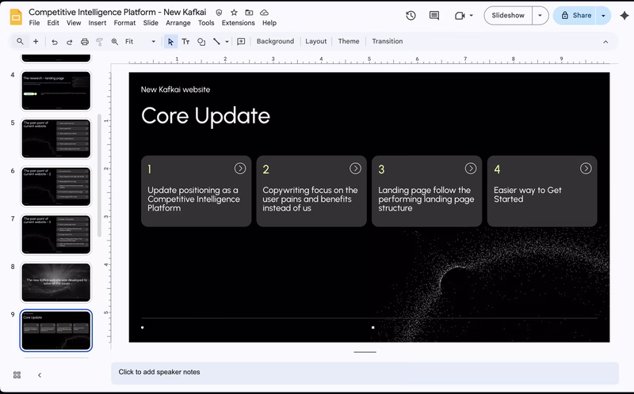Open the Layout options
The image size is (634, 394).
(315, 41)
